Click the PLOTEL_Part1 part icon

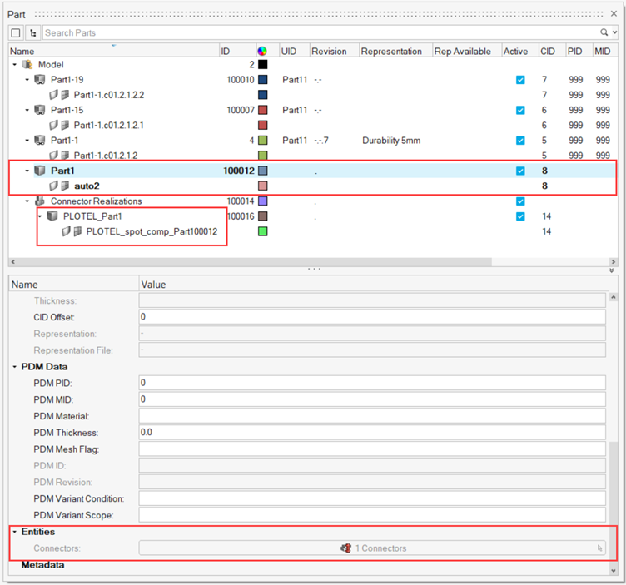pyautogui.click(x=52, y=216)
